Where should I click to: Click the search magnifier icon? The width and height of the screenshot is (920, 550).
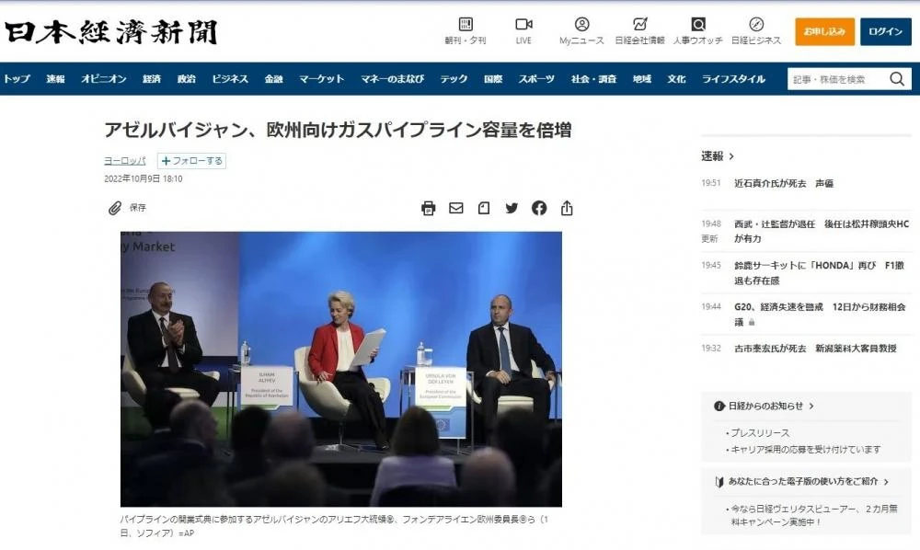pyautogui.click(x=897, y=79)
